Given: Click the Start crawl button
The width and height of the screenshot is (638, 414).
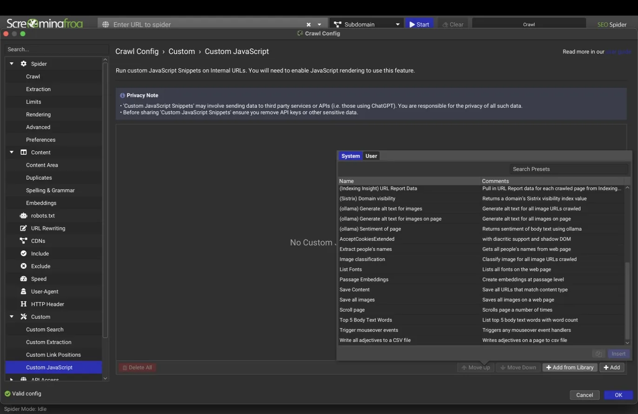Looking at the screenshot, I should click(419, 25).
